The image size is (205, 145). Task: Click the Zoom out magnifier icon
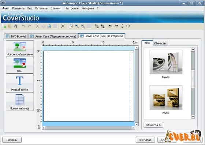point(83,26)
